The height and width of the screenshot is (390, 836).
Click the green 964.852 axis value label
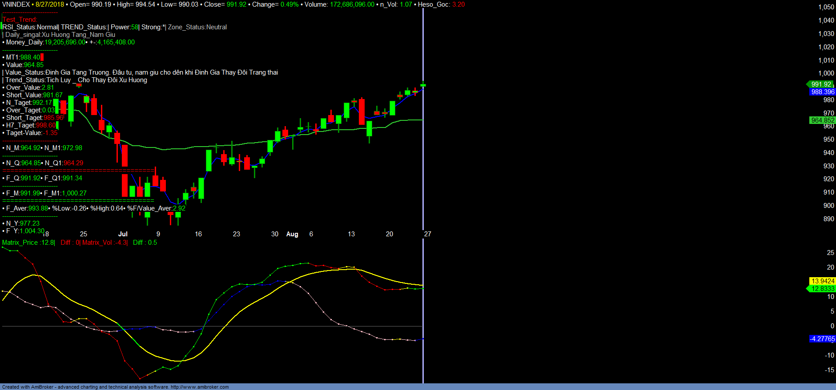pos(822,120)
